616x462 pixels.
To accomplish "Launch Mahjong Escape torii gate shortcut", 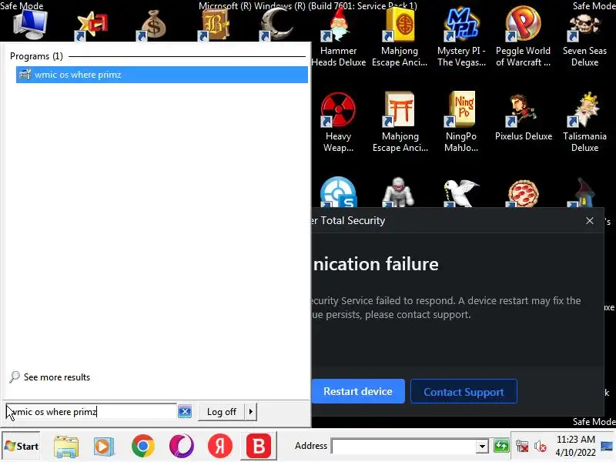I will click(x=400, y=122).
